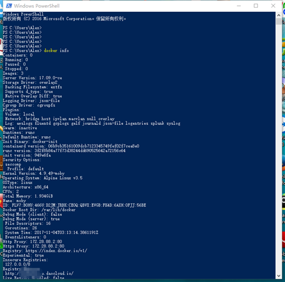Screen dimensions: 285x282
Task: Click the 'Plugins:' line
Action: (12, 109)
